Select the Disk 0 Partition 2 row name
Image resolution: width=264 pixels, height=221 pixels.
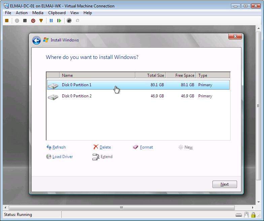(x=77, y=96)
